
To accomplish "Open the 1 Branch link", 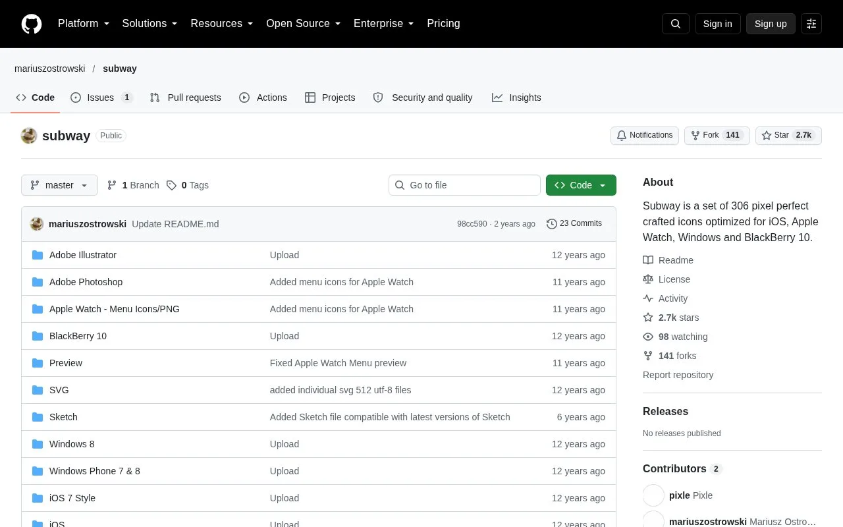I will [x=133, y=185].
